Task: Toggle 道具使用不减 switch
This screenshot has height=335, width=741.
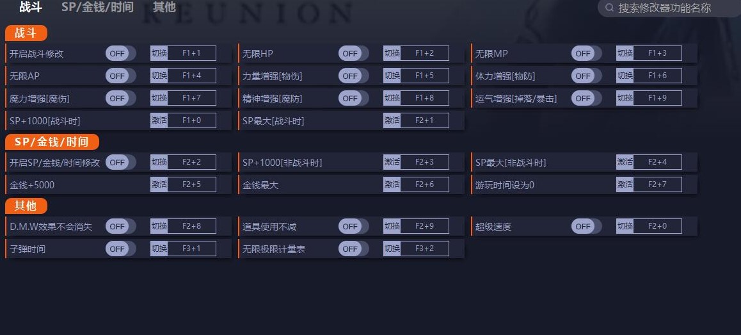Action: pos(353,226)
